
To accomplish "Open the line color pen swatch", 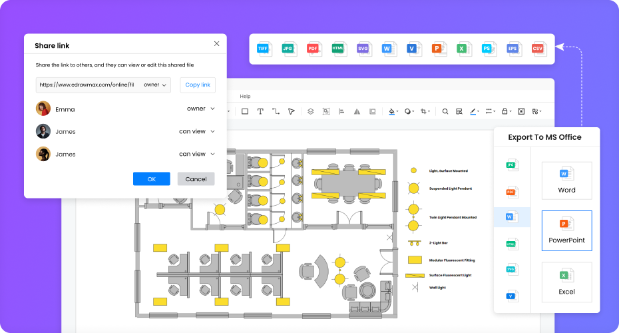I will tap(474, 111).
